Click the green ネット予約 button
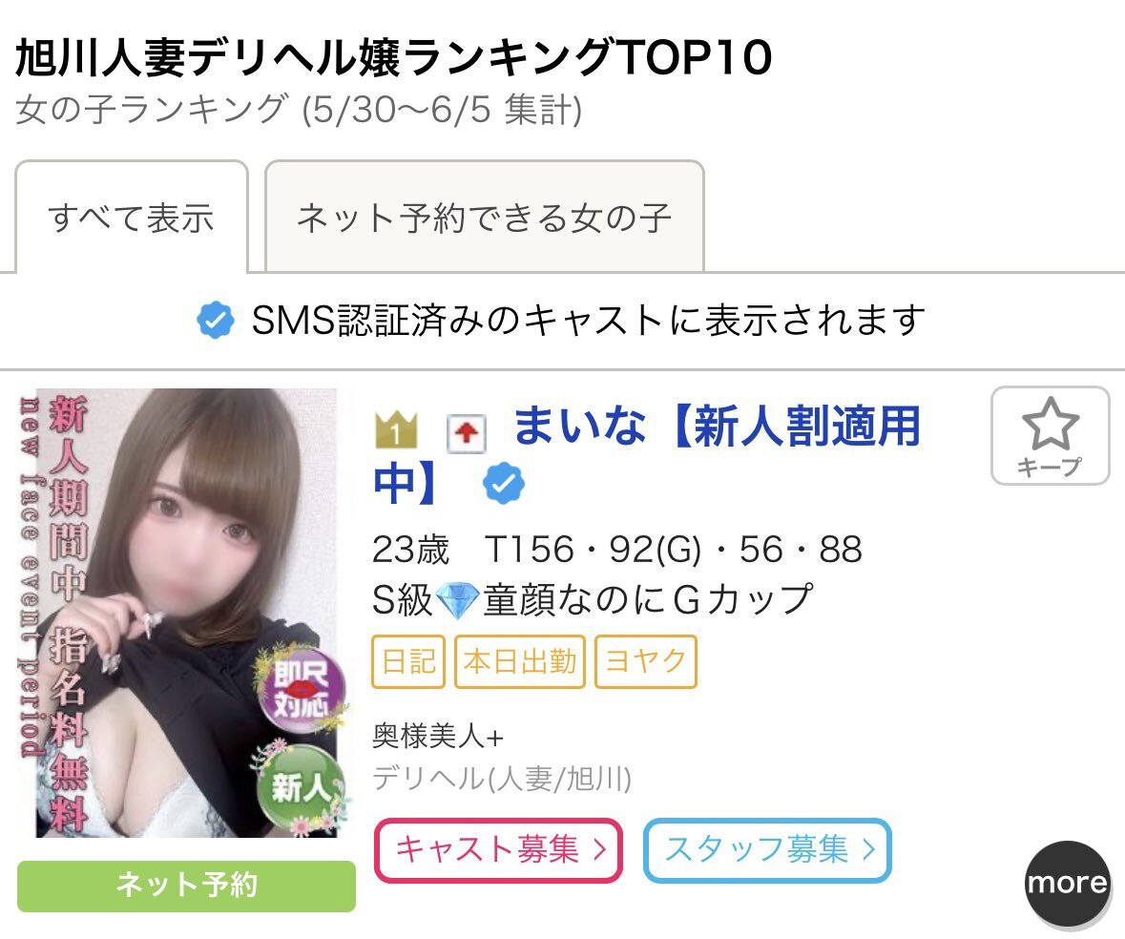This screenshot has height=939, width=1125. click(x=186, y=886)
